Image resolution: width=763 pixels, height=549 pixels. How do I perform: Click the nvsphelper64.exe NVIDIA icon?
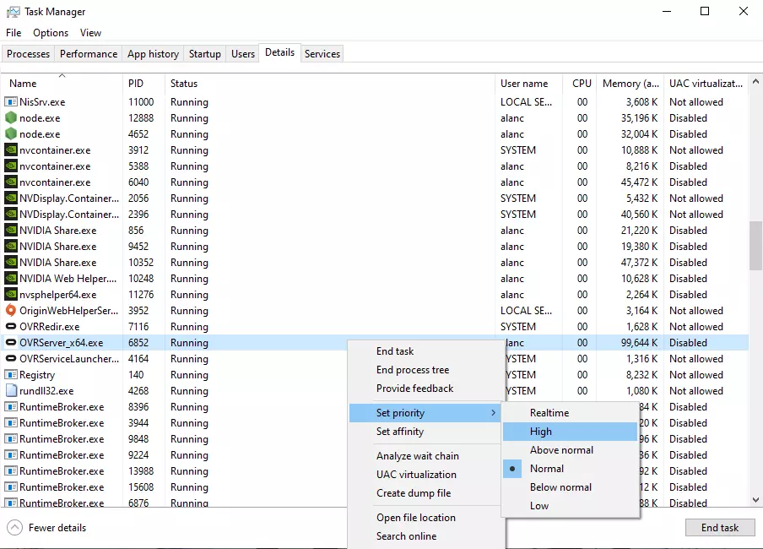tap(11, 295)
